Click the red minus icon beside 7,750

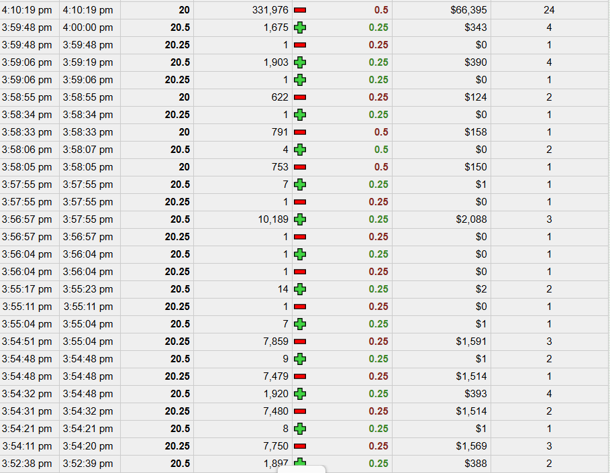click(300, 446)
